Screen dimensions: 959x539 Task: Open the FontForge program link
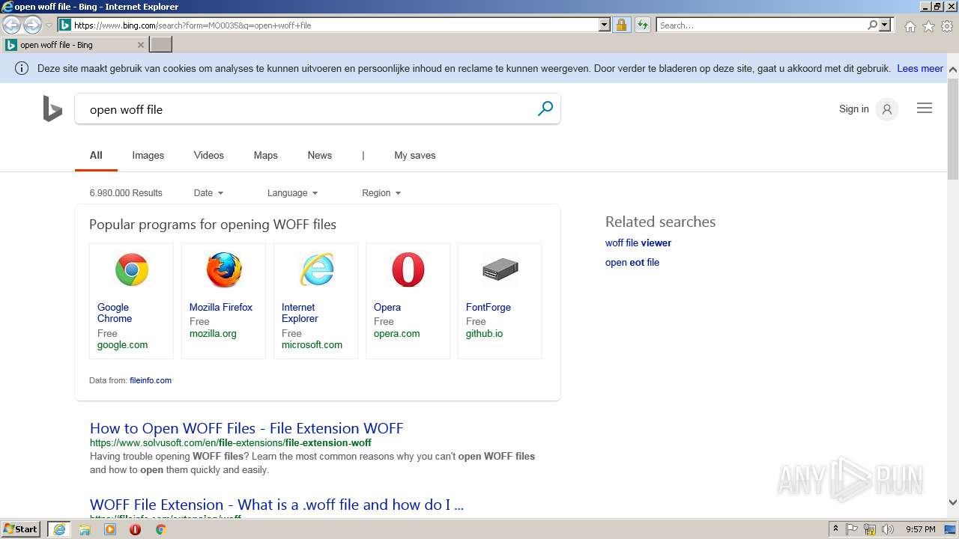click(x=488, y=307)
